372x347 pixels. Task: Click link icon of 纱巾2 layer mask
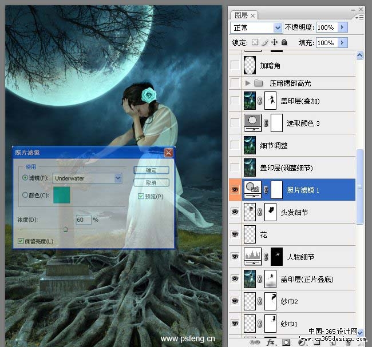pos(260,301)
